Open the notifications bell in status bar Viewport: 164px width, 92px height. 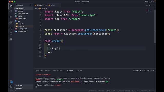(153, 91)
